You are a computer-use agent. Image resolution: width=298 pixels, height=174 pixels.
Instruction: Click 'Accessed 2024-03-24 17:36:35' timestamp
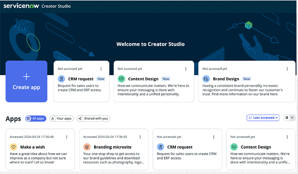point(105,137)
